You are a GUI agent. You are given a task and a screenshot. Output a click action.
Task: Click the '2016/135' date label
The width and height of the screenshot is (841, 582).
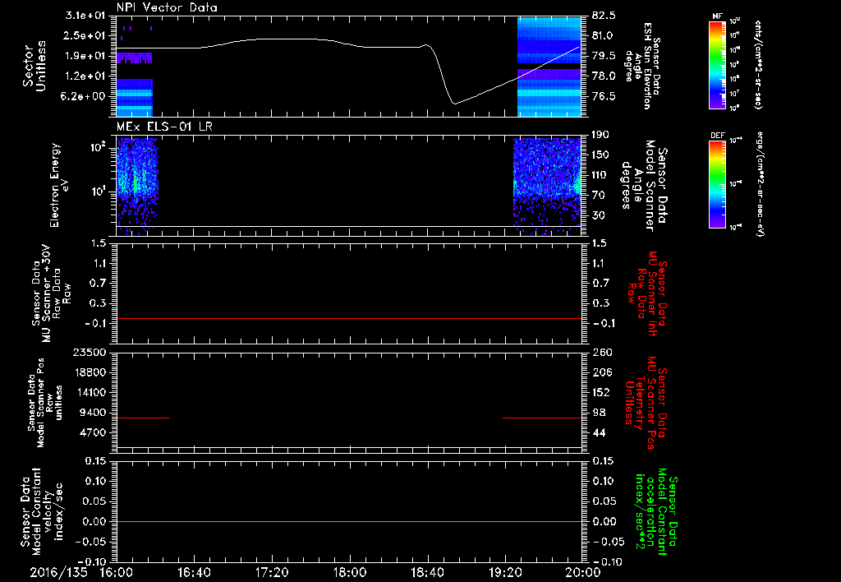pyautogui.click(x=58, y=572)
